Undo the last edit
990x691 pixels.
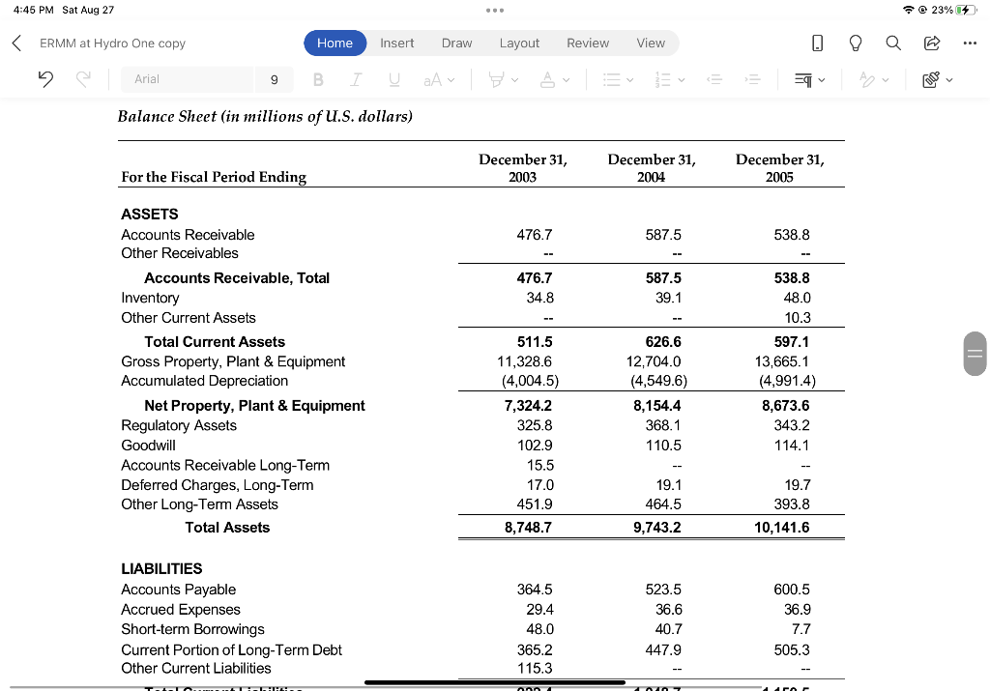coord(45,79)
